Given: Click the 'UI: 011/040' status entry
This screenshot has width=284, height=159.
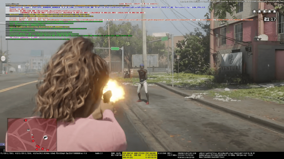Looking at the screenshot, I should pyautogui.click(x=162, y=154).
